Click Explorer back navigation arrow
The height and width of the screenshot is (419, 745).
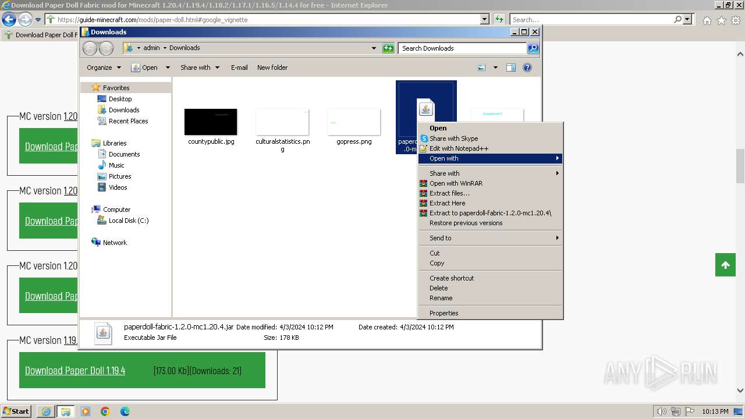(90, 48)
